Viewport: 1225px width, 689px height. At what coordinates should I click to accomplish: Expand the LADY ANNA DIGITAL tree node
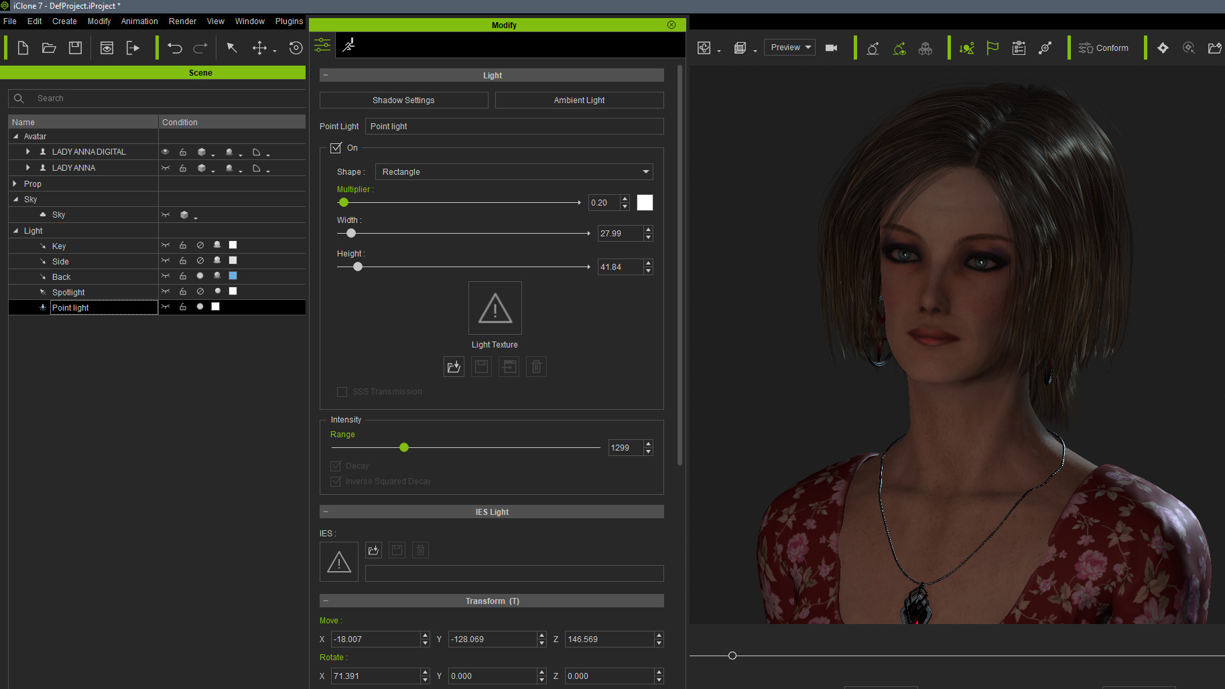(27, 152)
